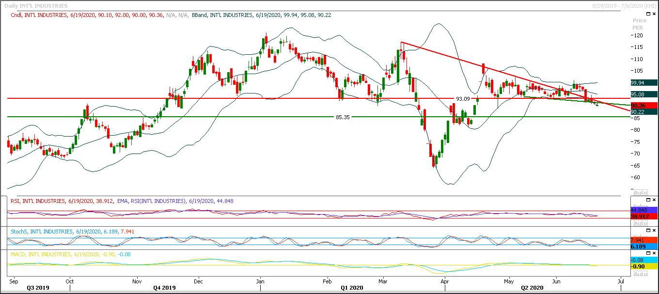
Task: Click the Feb month label
Action: pyautogui.click(x=327, y=280)
